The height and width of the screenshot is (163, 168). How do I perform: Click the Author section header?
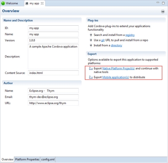42,83
